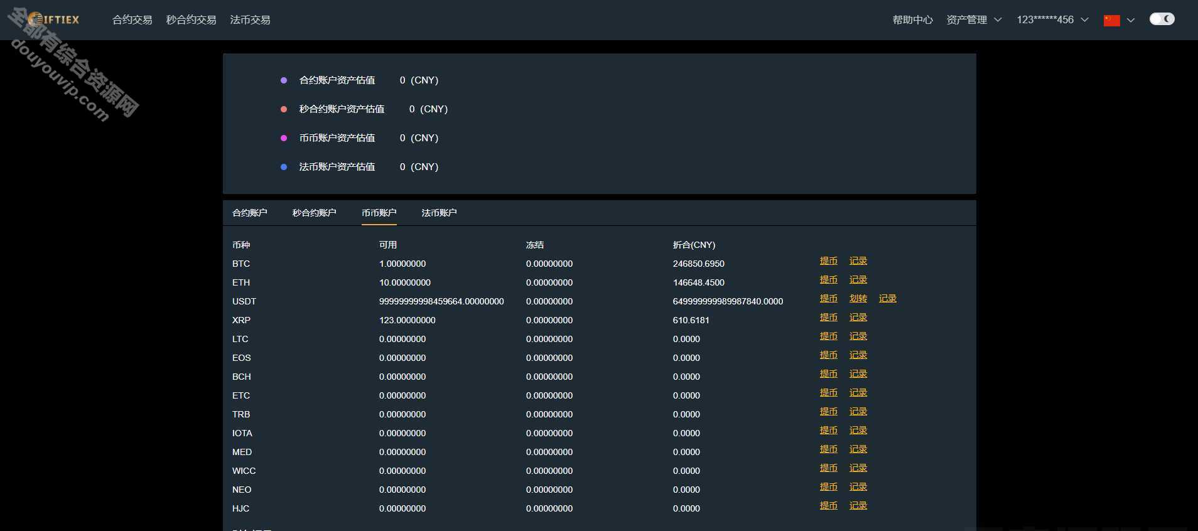The width and height of the screenshot is (1198, 531).
Task: Open 记录 for the TRB row
Action: [x=858, y=411]
